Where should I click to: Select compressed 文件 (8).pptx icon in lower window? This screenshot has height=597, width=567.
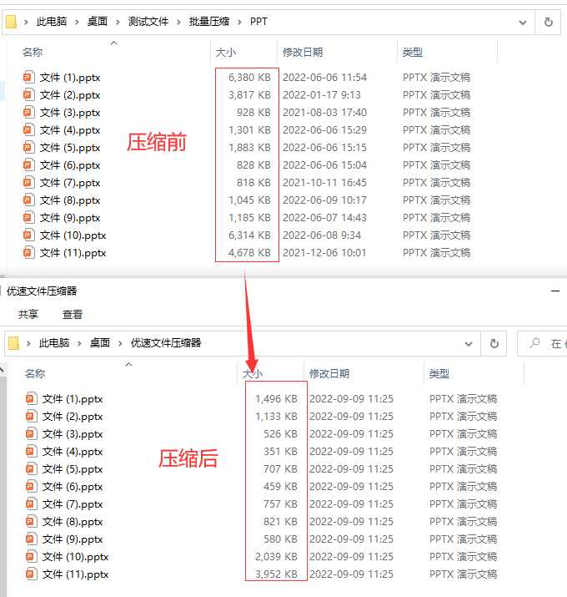(x=31, y=521)
